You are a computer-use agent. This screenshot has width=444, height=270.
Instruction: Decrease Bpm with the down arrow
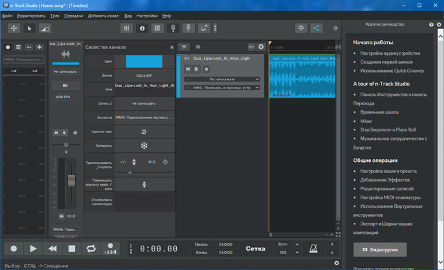[297, 253]
